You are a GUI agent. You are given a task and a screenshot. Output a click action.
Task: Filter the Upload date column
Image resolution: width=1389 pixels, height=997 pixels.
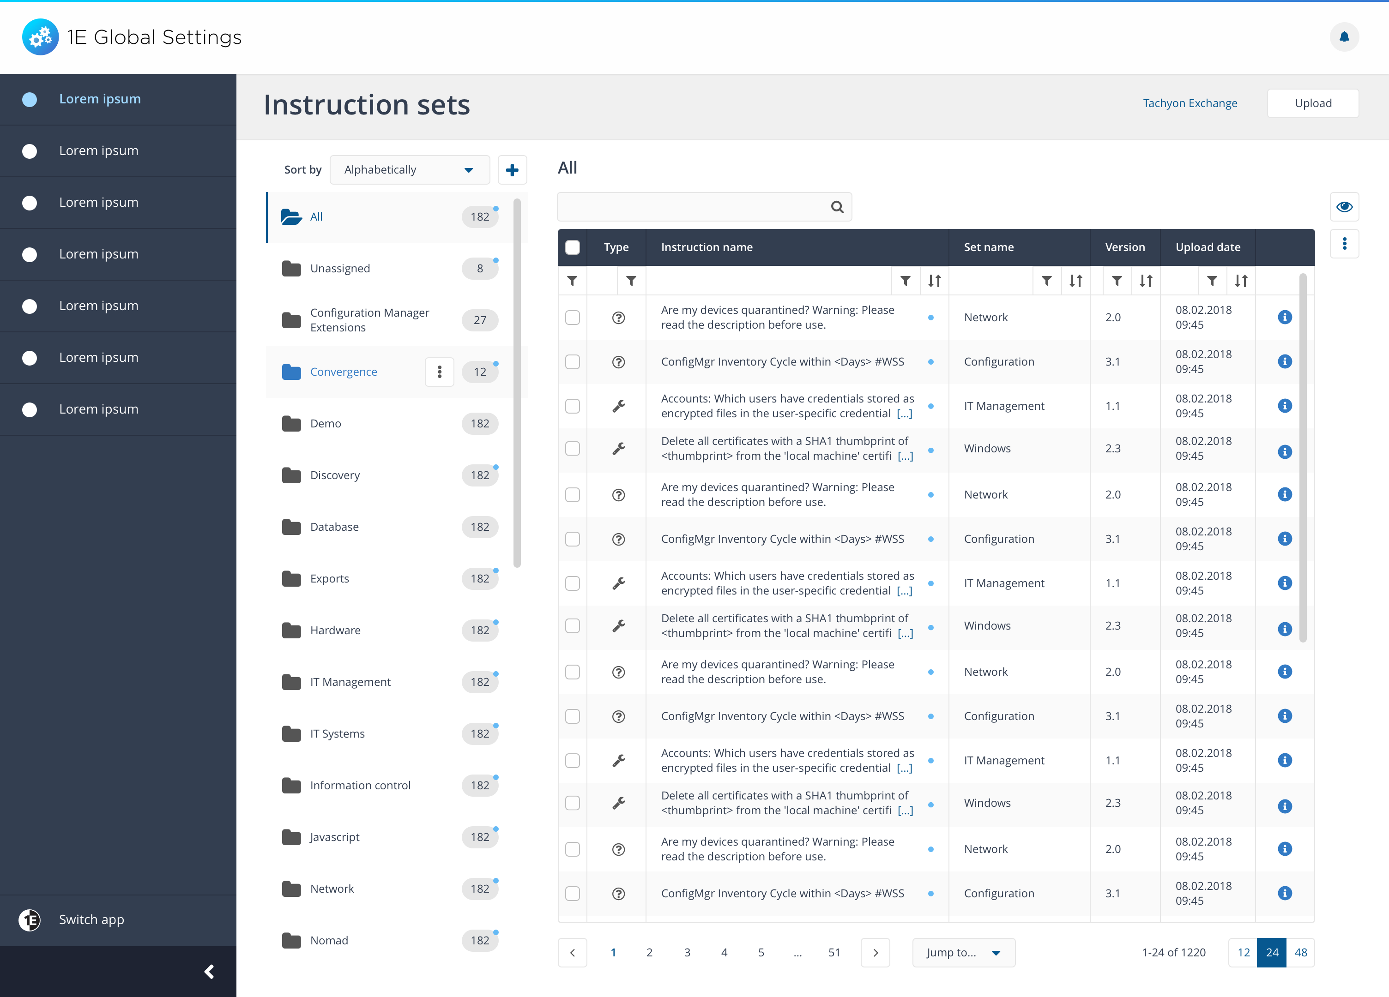[x=1212, y=281]
